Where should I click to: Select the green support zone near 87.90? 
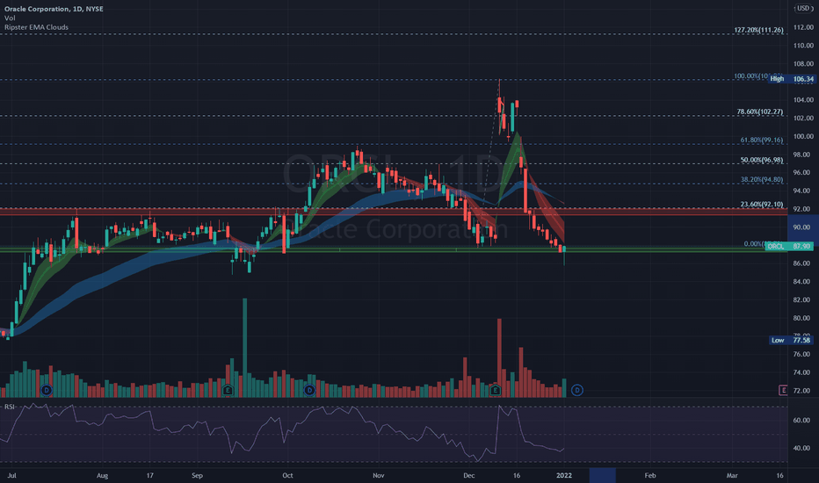pos(394,249)
